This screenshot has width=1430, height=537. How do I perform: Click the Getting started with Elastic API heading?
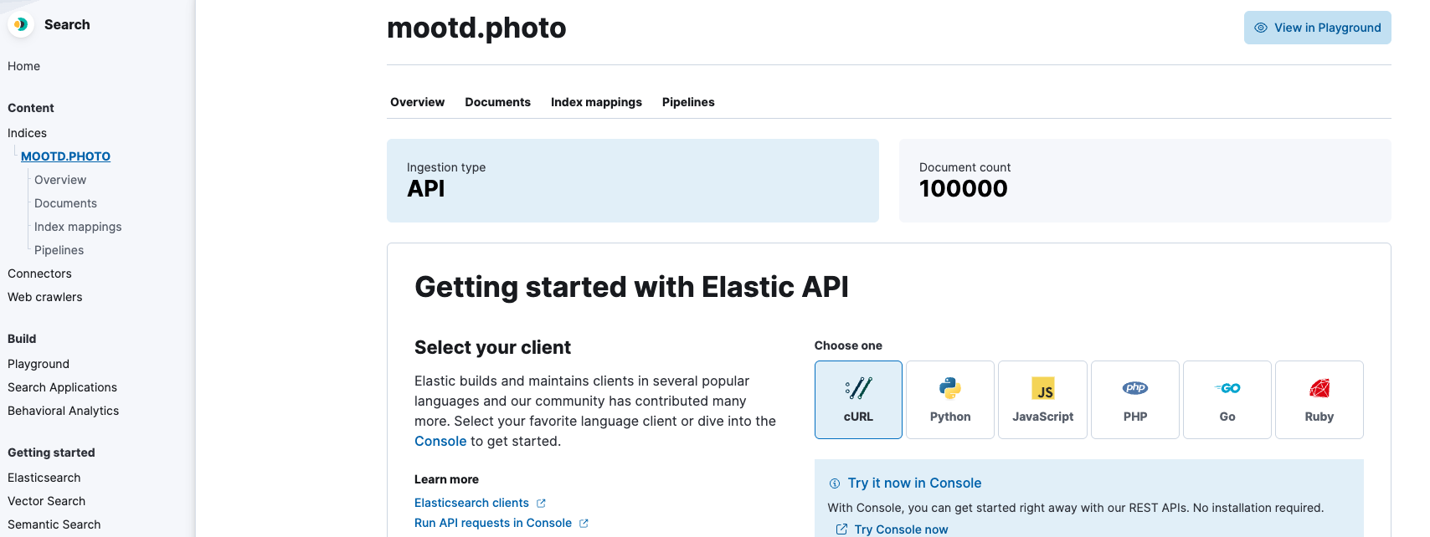(631, 287)
